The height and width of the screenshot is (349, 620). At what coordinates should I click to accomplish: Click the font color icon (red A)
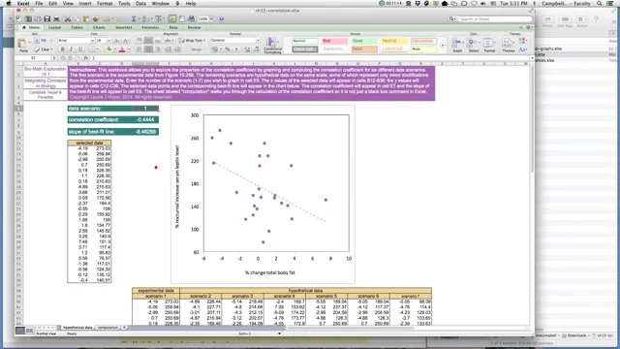pyautogui.click(x=122, y=49)
